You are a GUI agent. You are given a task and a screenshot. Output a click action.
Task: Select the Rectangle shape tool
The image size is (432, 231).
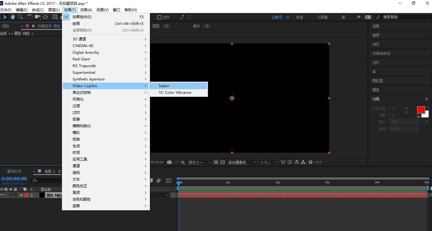click(x=55, y=17)
